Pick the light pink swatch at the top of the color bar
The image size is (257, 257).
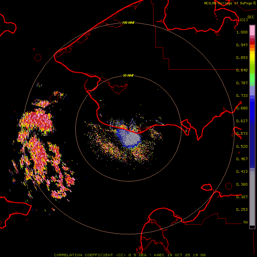tap(252, 30)
